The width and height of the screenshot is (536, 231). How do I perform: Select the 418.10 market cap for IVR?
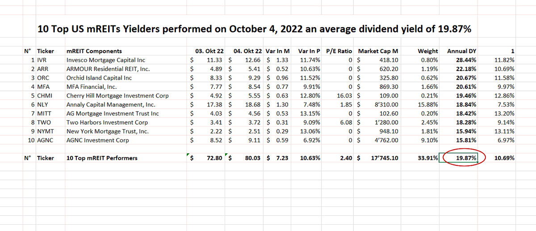(389, 60)
